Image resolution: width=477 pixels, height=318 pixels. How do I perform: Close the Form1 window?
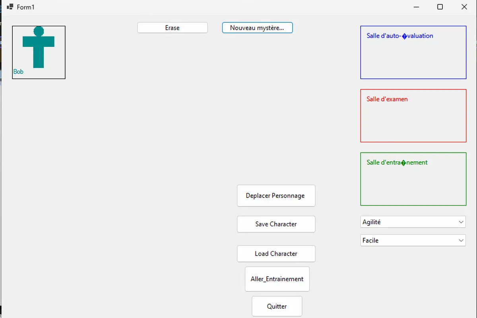pyautogui.click(x=464, y=7)
